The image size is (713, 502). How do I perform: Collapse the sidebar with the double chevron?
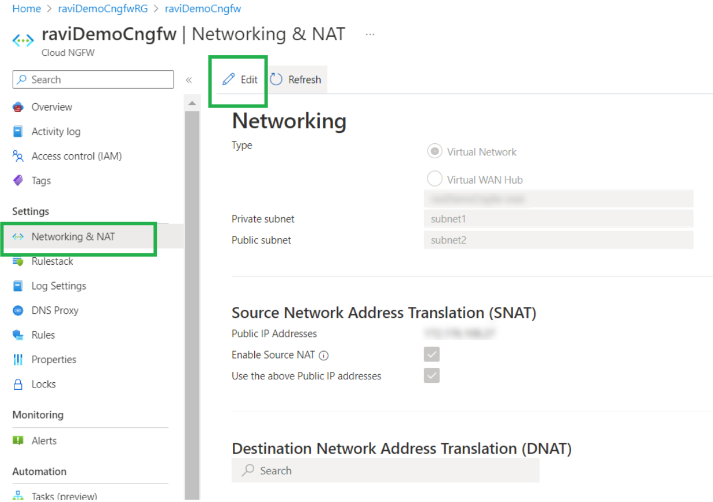click(x=188, y=80)
